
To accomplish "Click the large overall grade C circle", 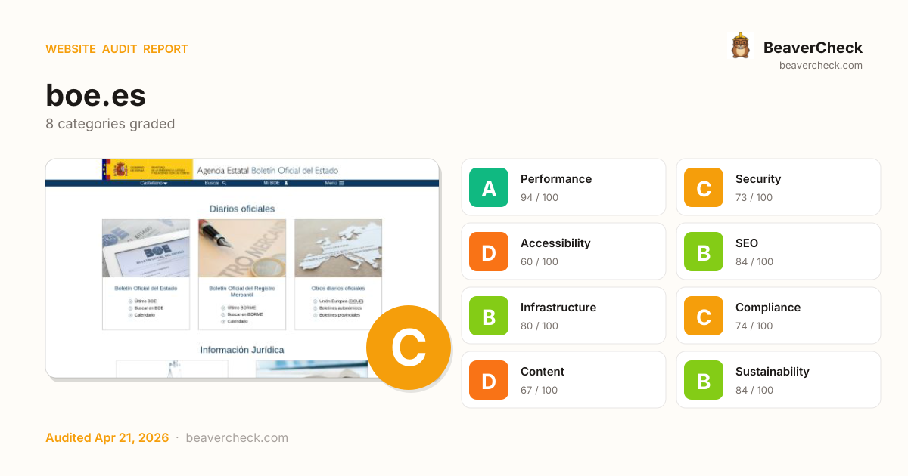I will [x=409, y=348].
